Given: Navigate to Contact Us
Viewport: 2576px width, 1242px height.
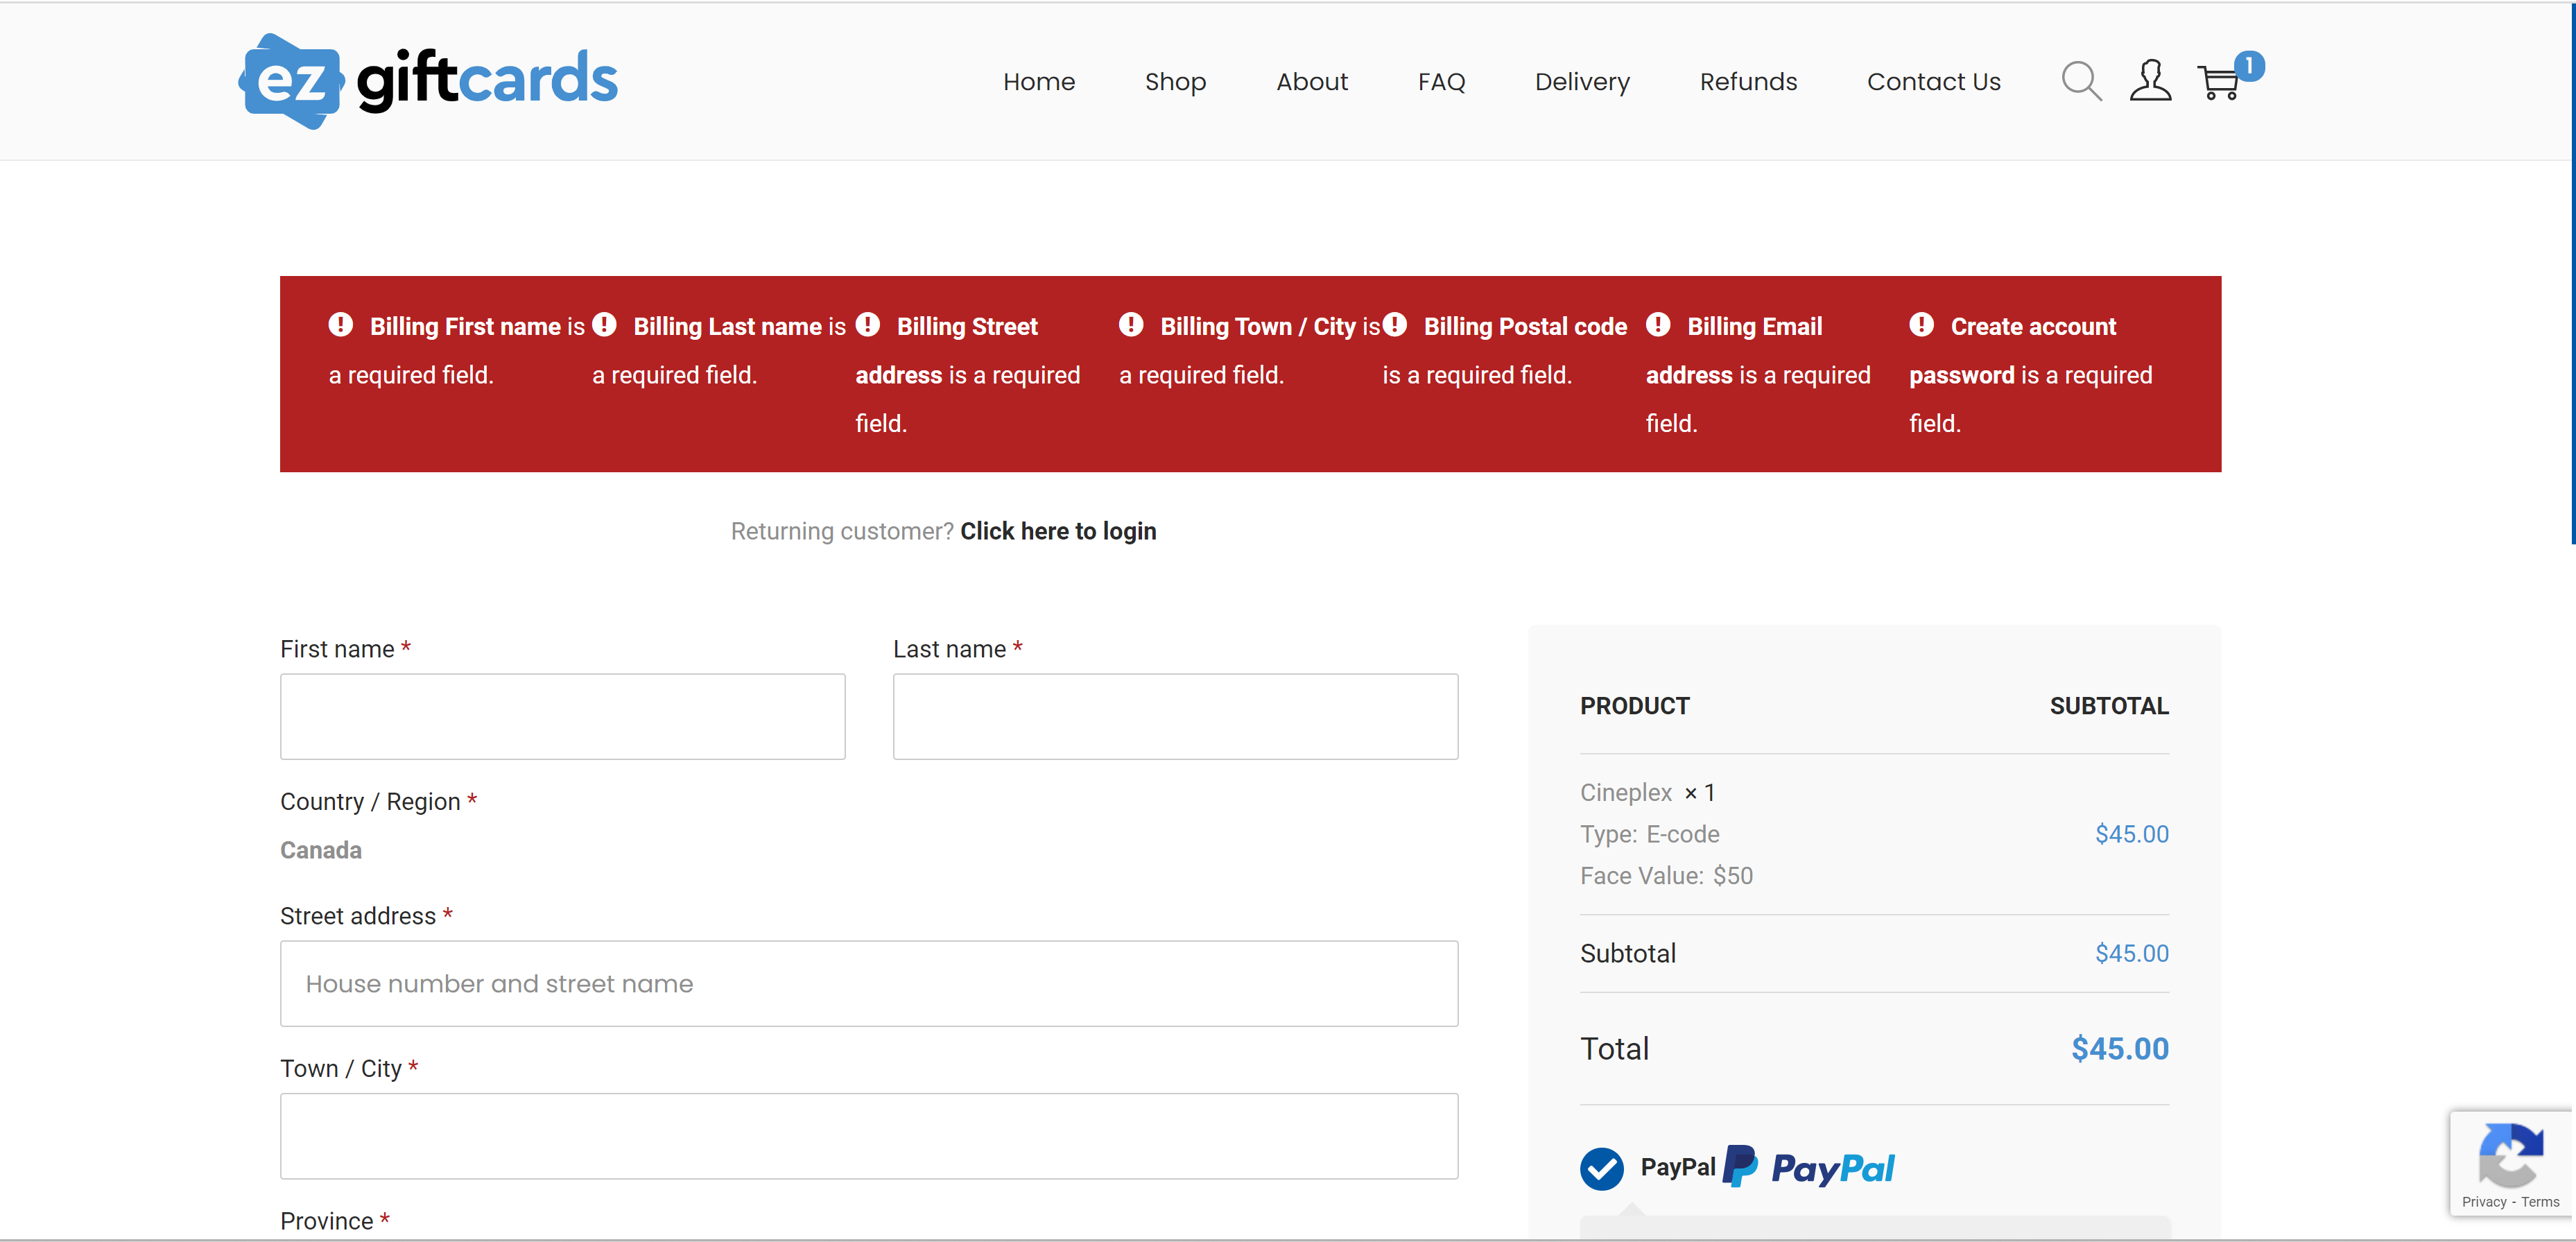Looking at the screenshot, I should [x=1932, y=81].
